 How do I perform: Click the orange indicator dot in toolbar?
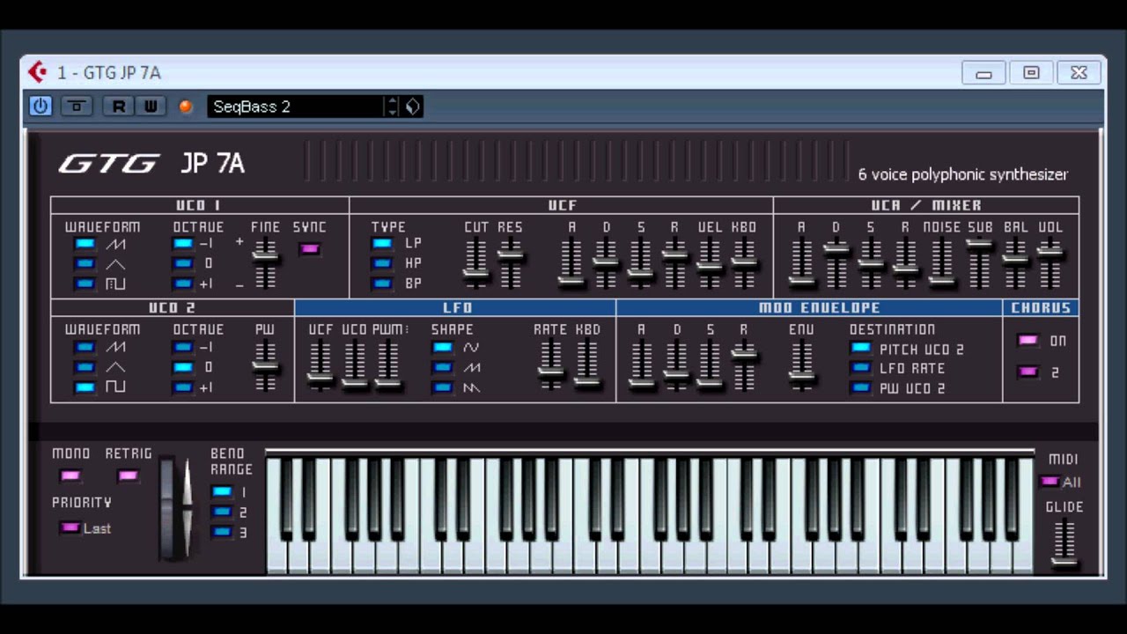[186, 107]
